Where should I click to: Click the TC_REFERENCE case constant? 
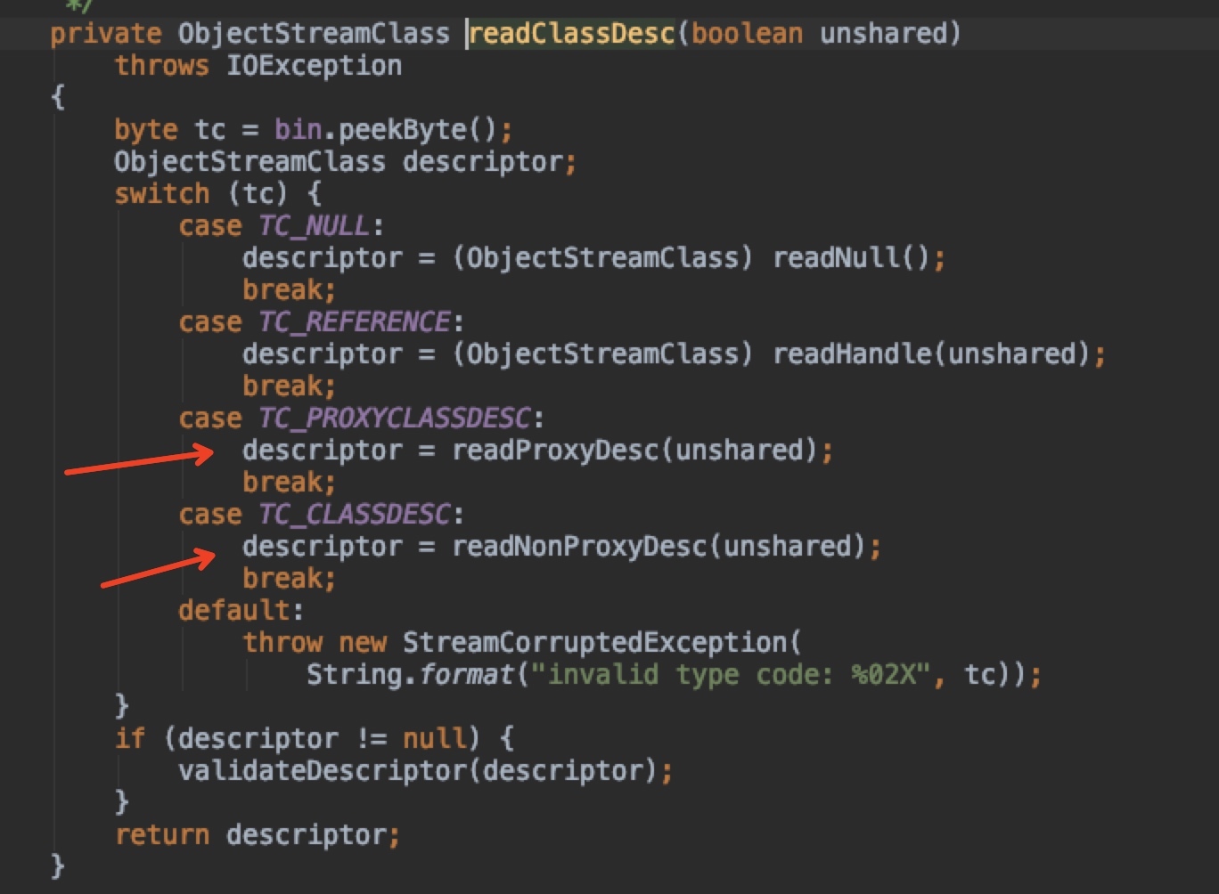pos(355,322)
